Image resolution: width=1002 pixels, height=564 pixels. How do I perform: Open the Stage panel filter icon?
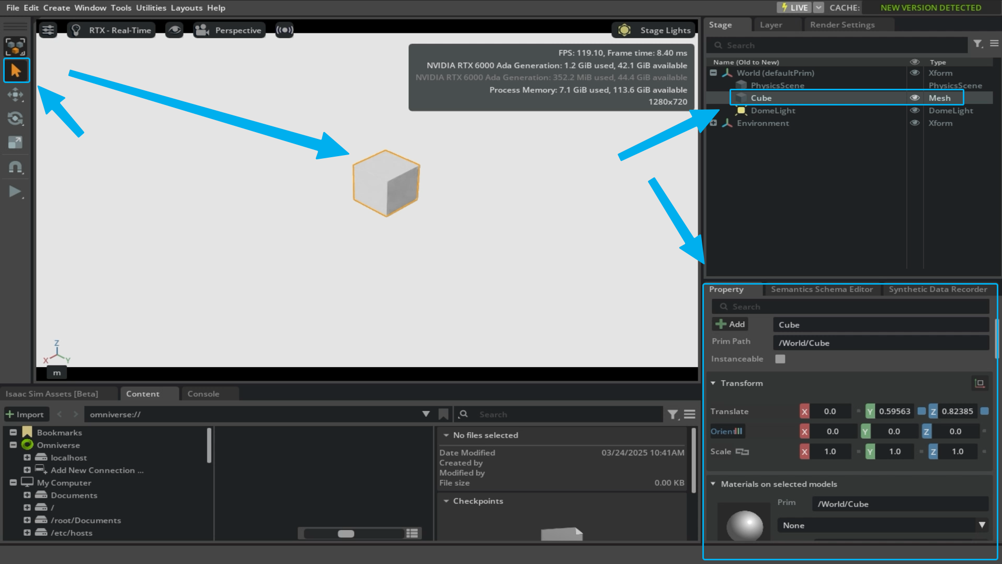coord(978,44)
